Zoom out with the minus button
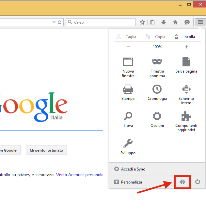Screen dimensions: 206x217 128,47
